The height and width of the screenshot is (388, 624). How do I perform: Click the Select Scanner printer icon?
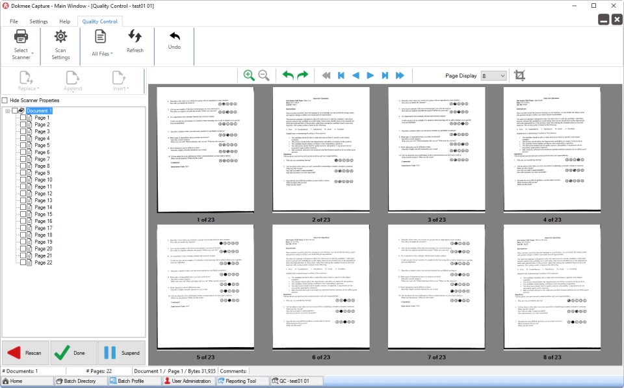(21, 37)
